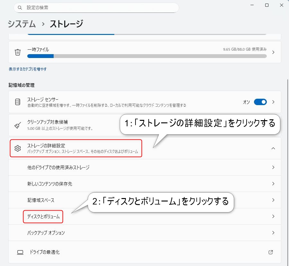
Task: Open 記憶域スペース
Action: point(145,200)
